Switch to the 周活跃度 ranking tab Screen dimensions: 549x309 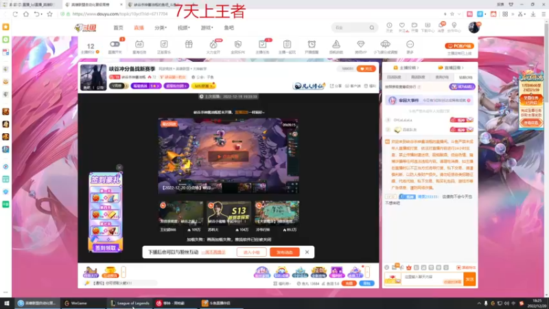[x=418, y=77]
